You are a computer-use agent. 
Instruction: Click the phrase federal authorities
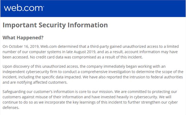(167, 77)
